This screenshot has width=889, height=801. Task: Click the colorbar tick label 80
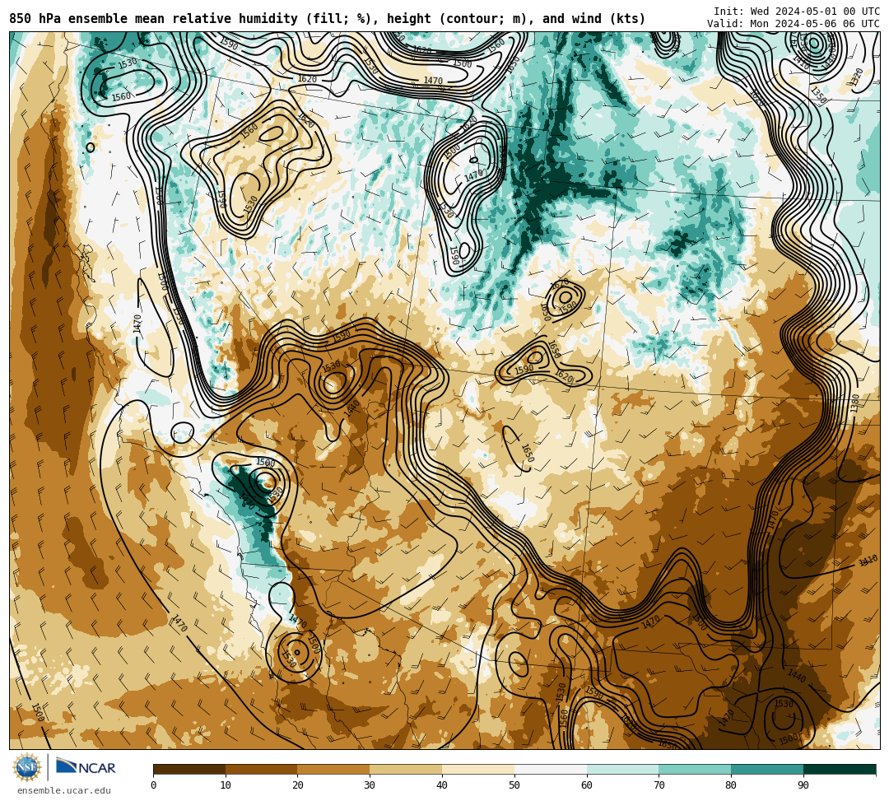point(731,785)
